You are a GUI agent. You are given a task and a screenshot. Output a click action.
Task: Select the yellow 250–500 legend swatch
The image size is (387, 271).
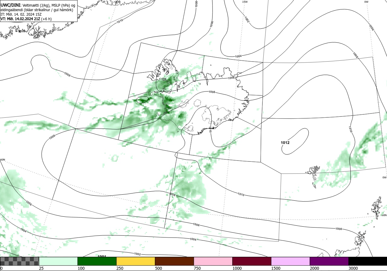(x=136, y=261)
